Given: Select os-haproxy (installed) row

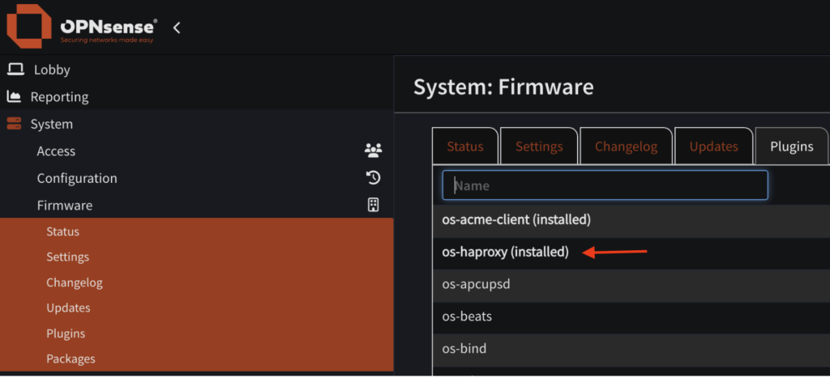Looking at the screenshot, I should [631, 253].
